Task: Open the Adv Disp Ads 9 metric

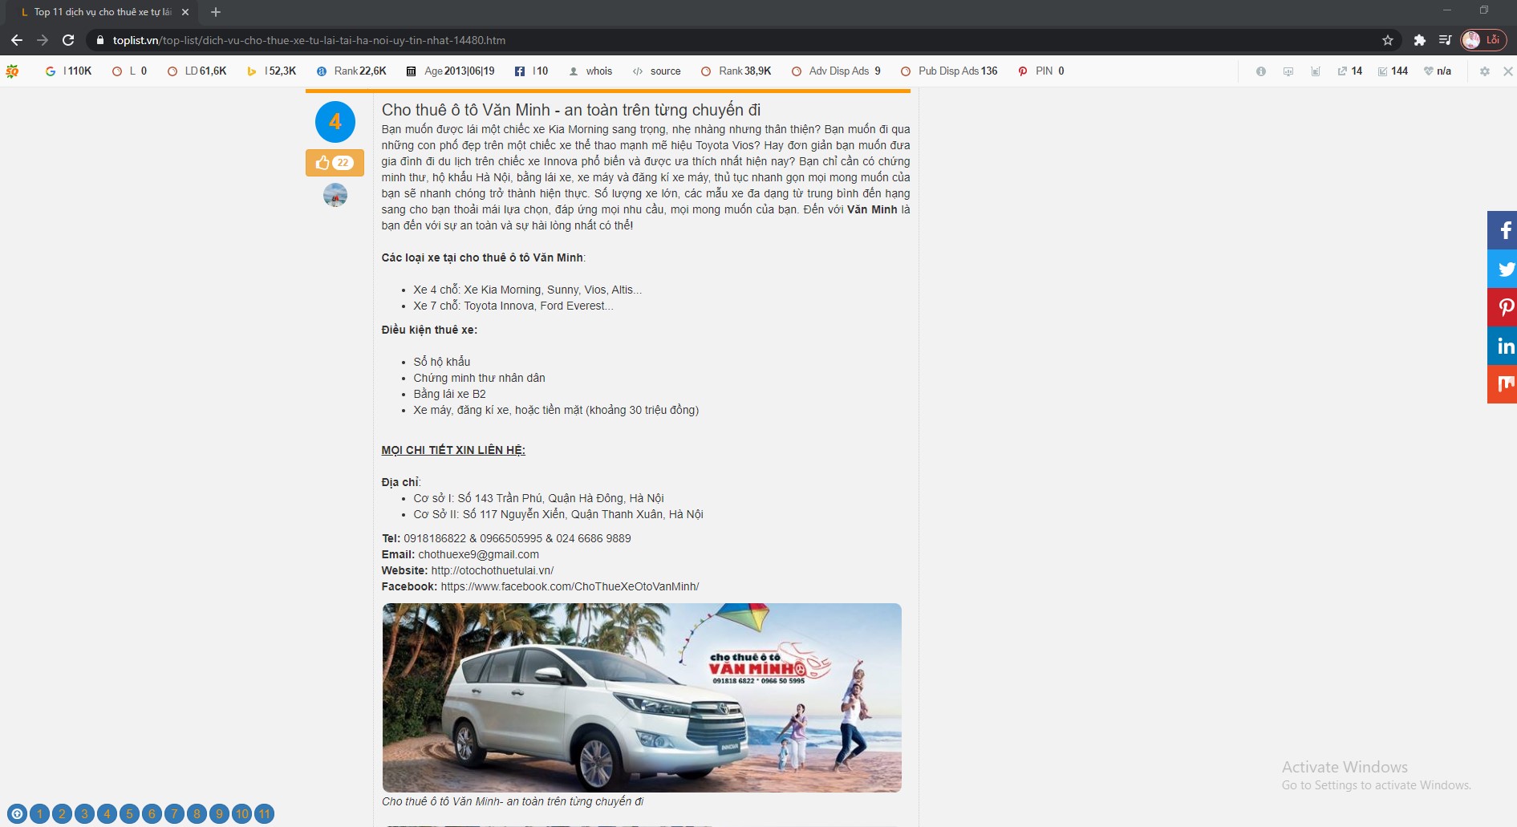Action: [x=836, y=71]
